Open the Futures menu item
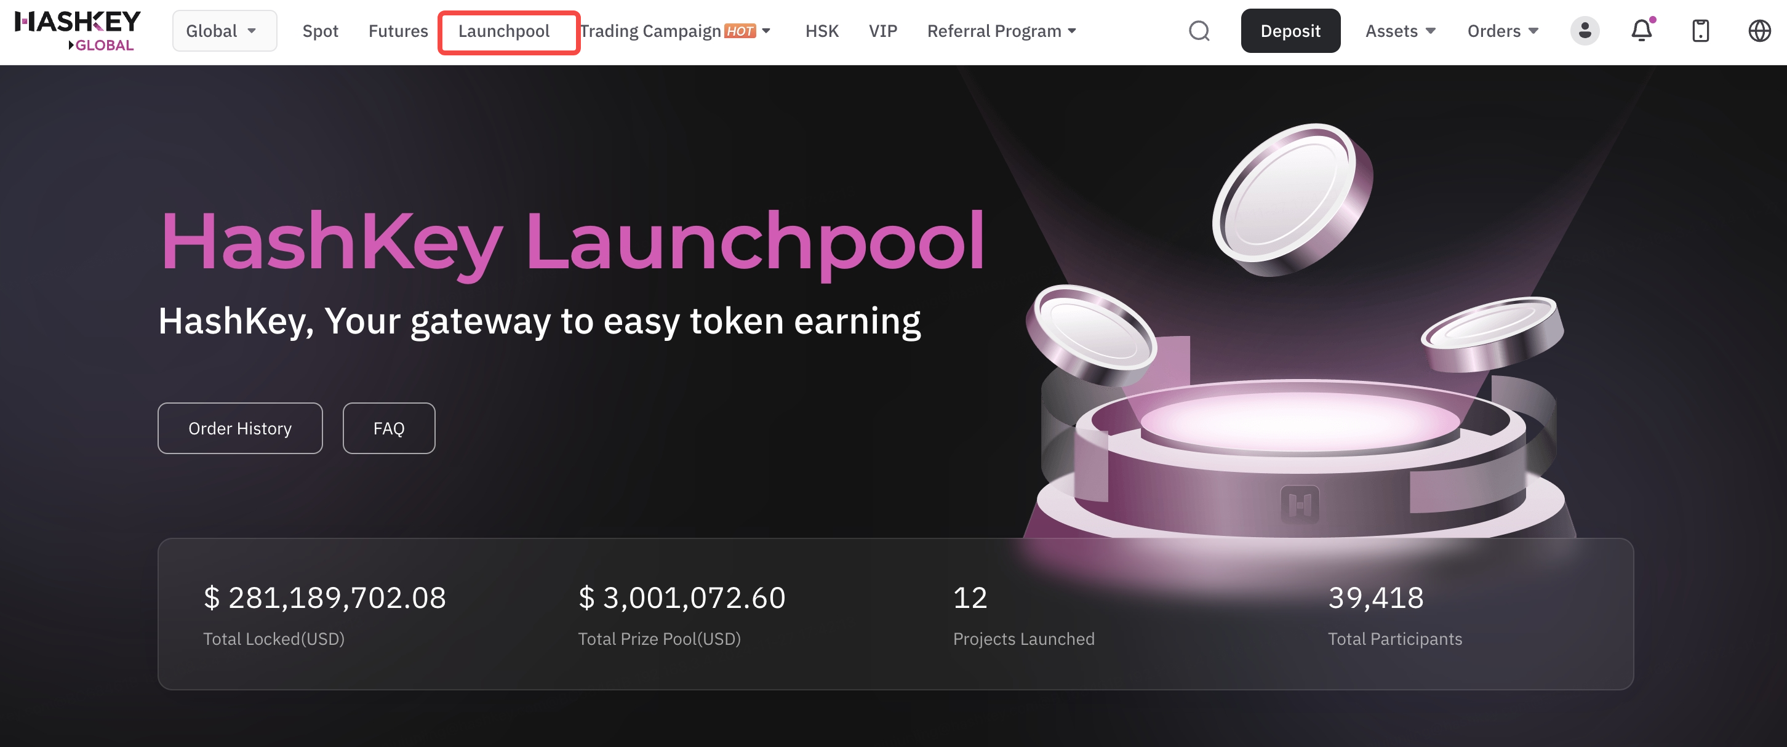 (x=398, y=31)
